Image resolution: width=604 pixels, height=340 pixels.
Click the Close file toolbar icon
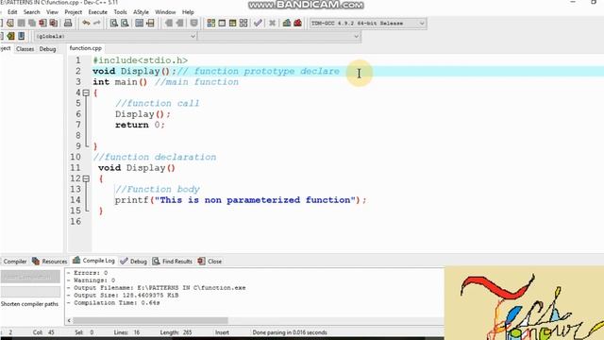pyautogui.click(x=42, y=23)
